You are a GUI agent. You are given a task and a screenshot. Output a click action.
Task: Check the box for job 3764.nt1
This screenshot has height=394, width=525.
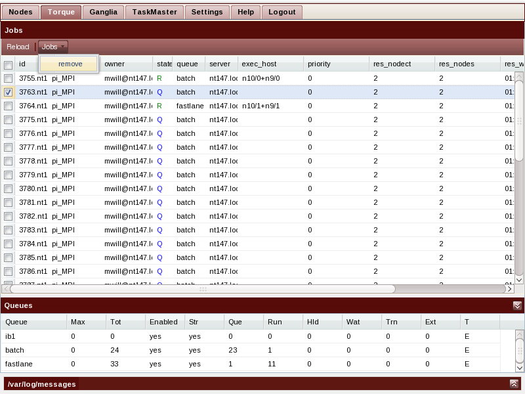(x=9, y=106)
